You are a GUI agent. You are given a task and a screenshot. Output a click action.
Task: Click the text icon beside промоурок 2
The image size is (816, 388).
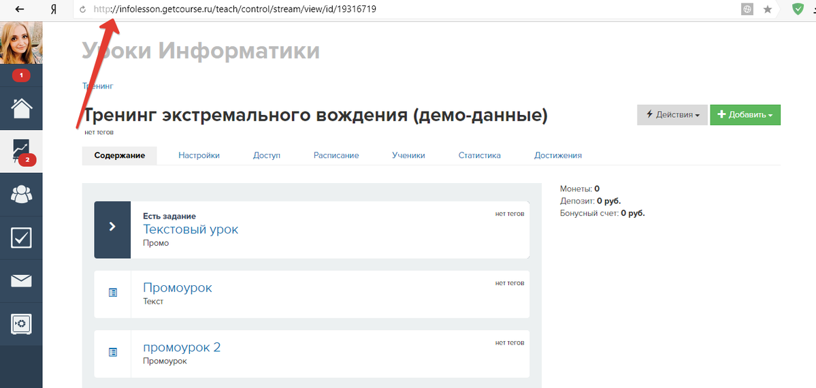tap(113, 353)
